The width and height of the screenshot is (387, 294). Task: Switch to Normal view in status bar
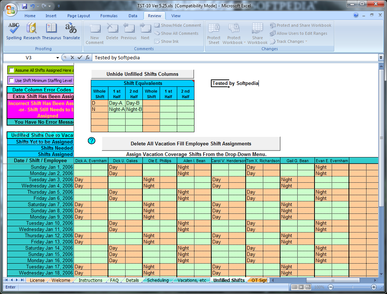[294, 287]
